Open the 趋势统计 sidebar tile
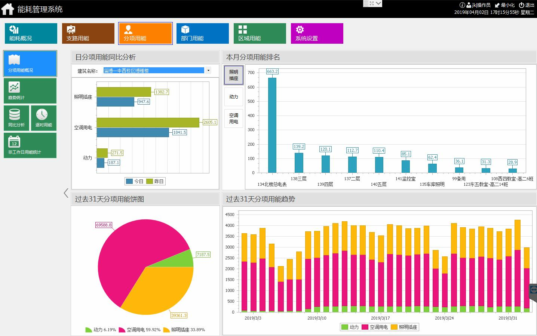Image resolution: width=537 pixels, height=336 pixels. pos(30,91)
